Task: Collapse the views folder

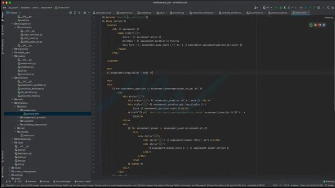Action: pyautogui.click(x=13, y=143)
